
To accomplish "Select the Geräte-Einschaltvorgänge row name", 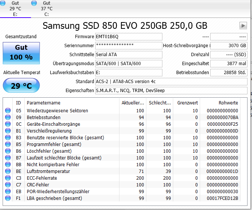I will 53,124.
